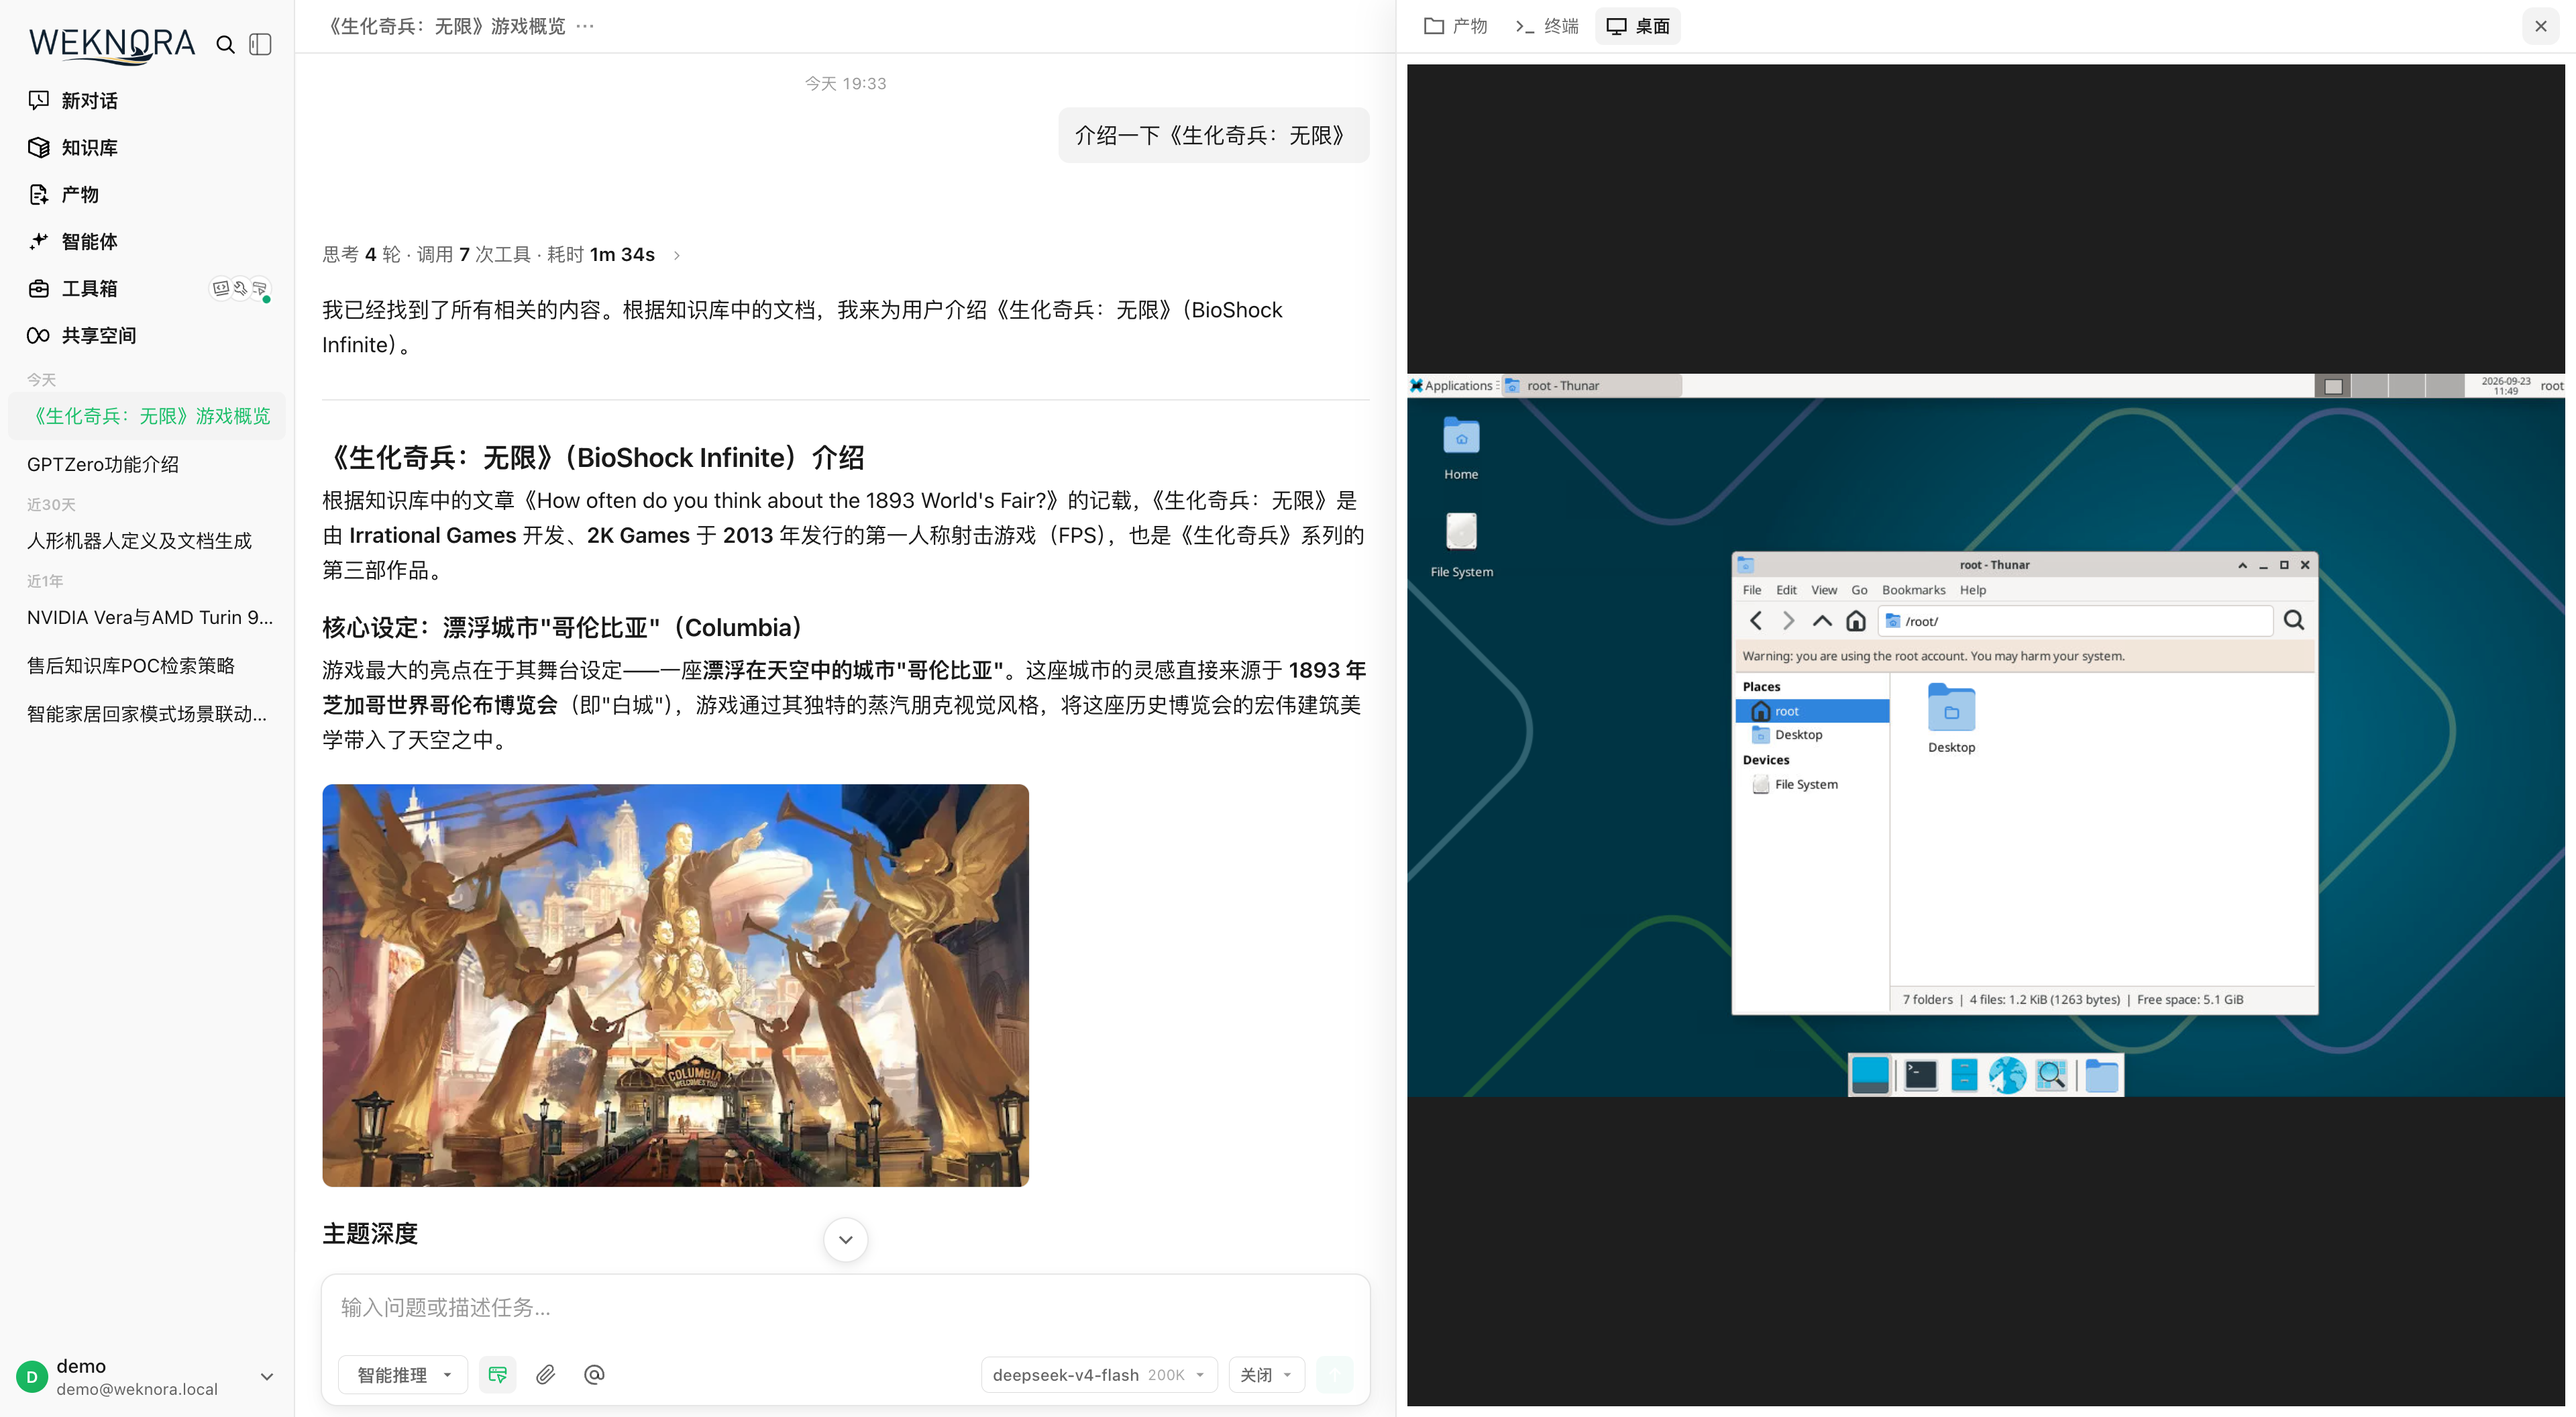Open the View menu in Thunar

point(1824,590)
